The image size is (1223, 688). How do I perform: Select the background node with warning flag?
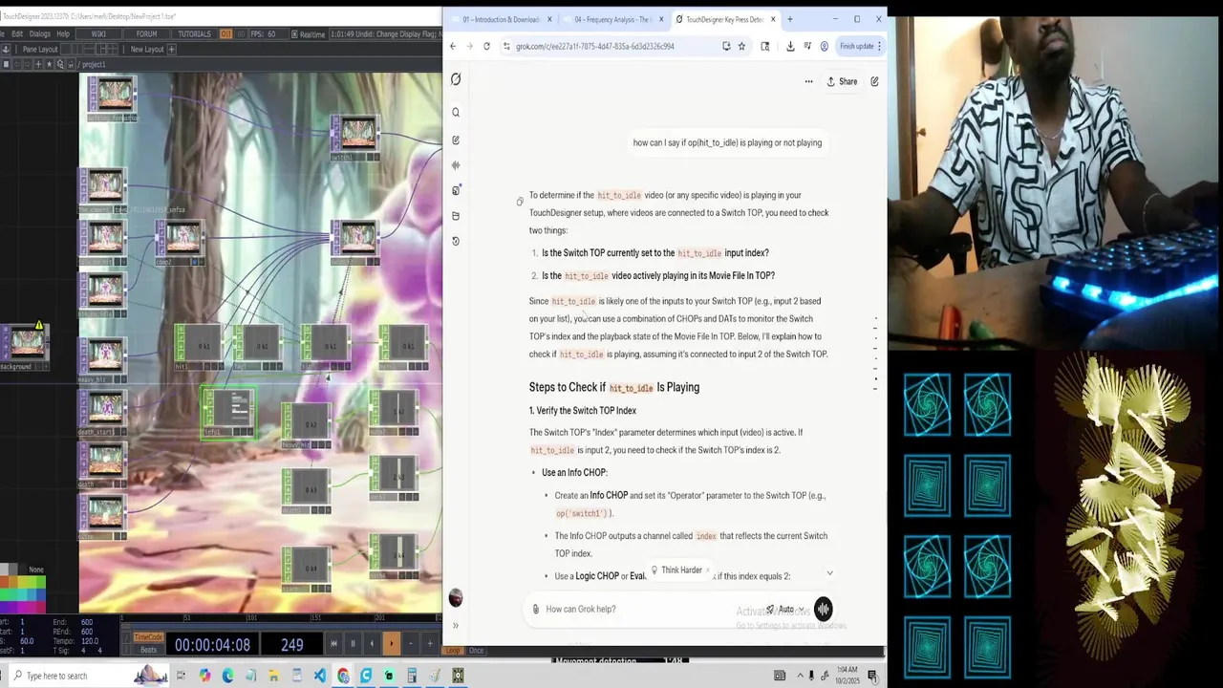(x=26, y=347)
